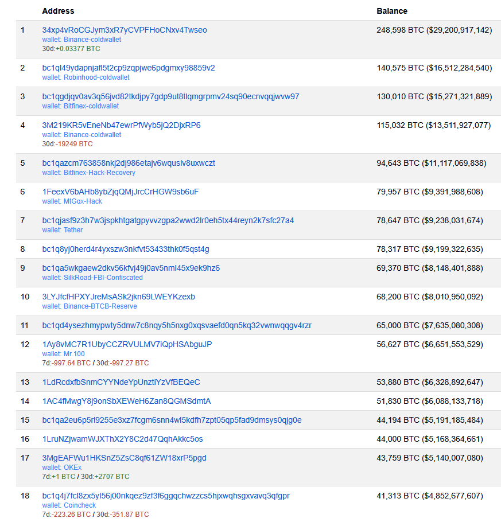The image size is (501, 522).
Task: Open address 1Ay8vMC7R1UbyCCZRVULMV7iQpHSAbguJP
Action: (x=127, y=344)
